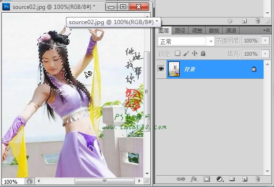Switch to the 图层 (Layers) tab
This screenshot has width=274, height=187.
point(164,31)
